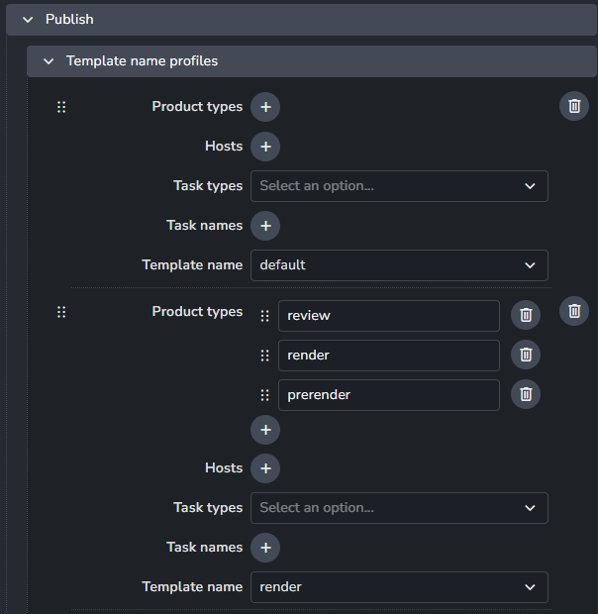Add a task name to the first profile
The image size is (598, 614).
pos(264,226)
